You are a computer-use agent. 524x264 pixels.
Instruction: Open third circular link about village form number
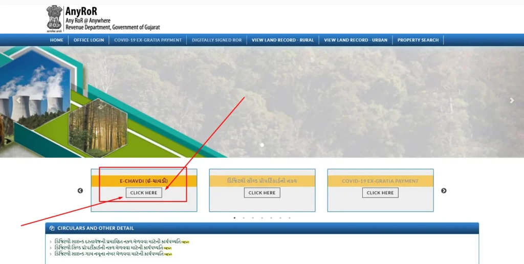tap(109, 254)
